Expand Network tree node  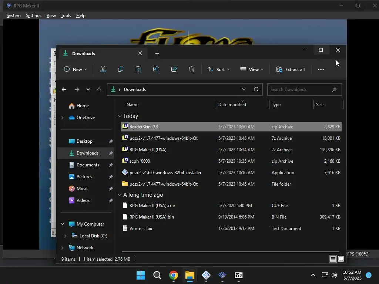click(62, 248)
